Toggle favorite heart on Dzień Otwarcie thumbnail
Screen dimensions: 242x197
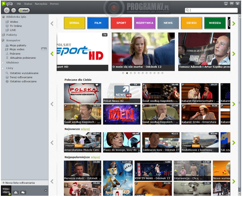coord(136,106)
